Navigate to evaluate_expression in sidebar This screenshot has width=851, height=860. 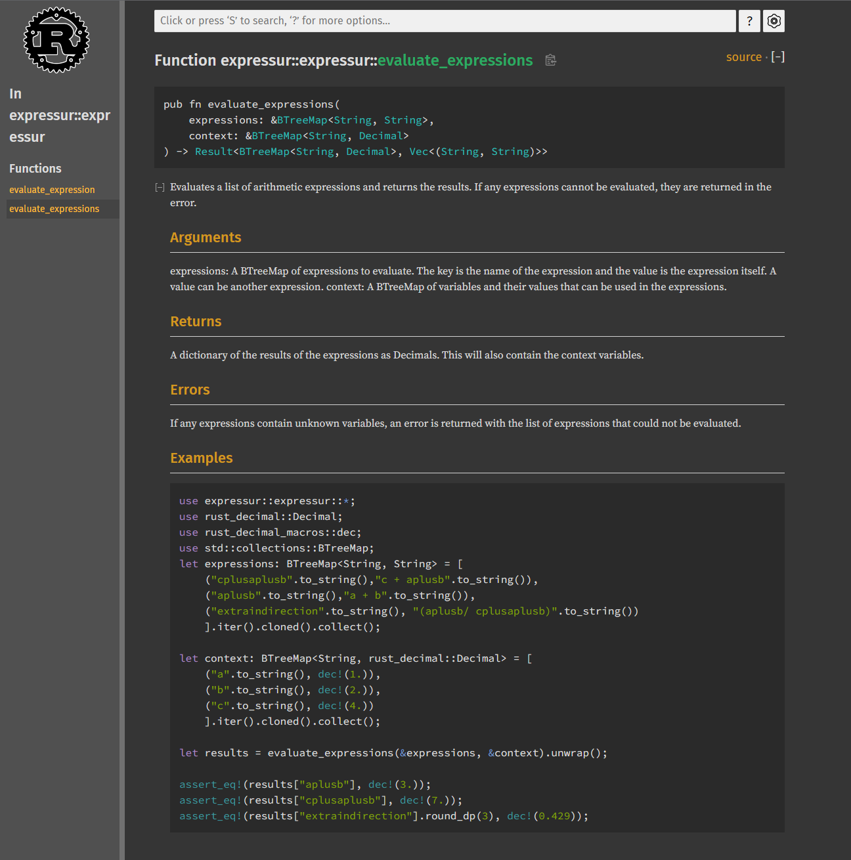(x=52, y=189)
